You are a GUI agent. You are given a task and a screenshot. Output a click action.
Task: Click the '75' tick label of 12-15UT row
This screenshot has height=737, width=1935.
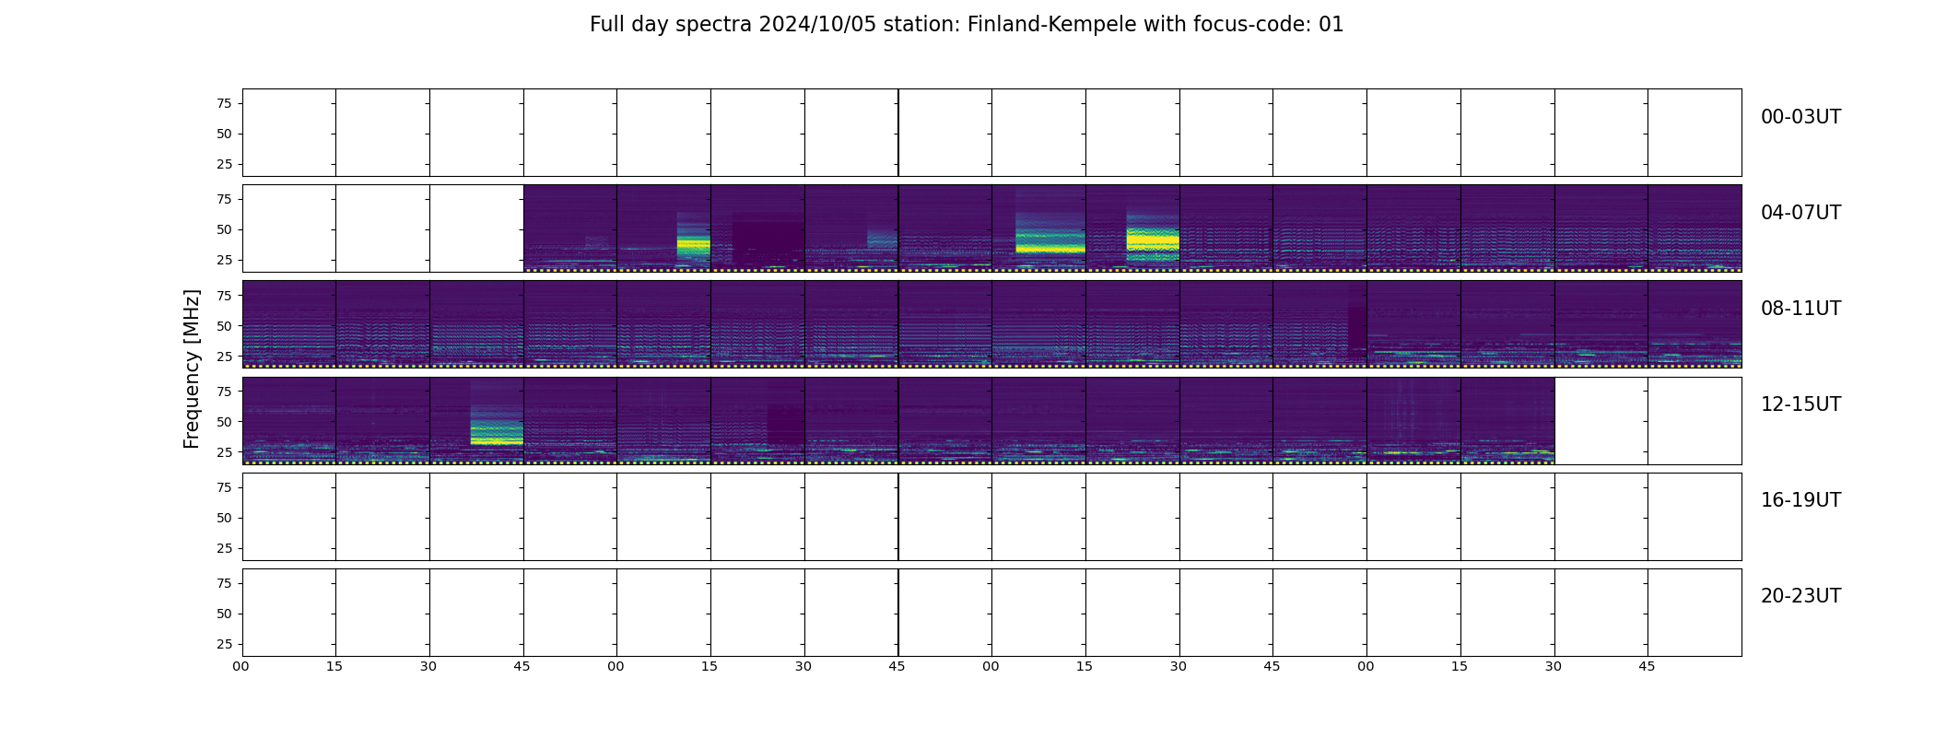pos(224,392)
